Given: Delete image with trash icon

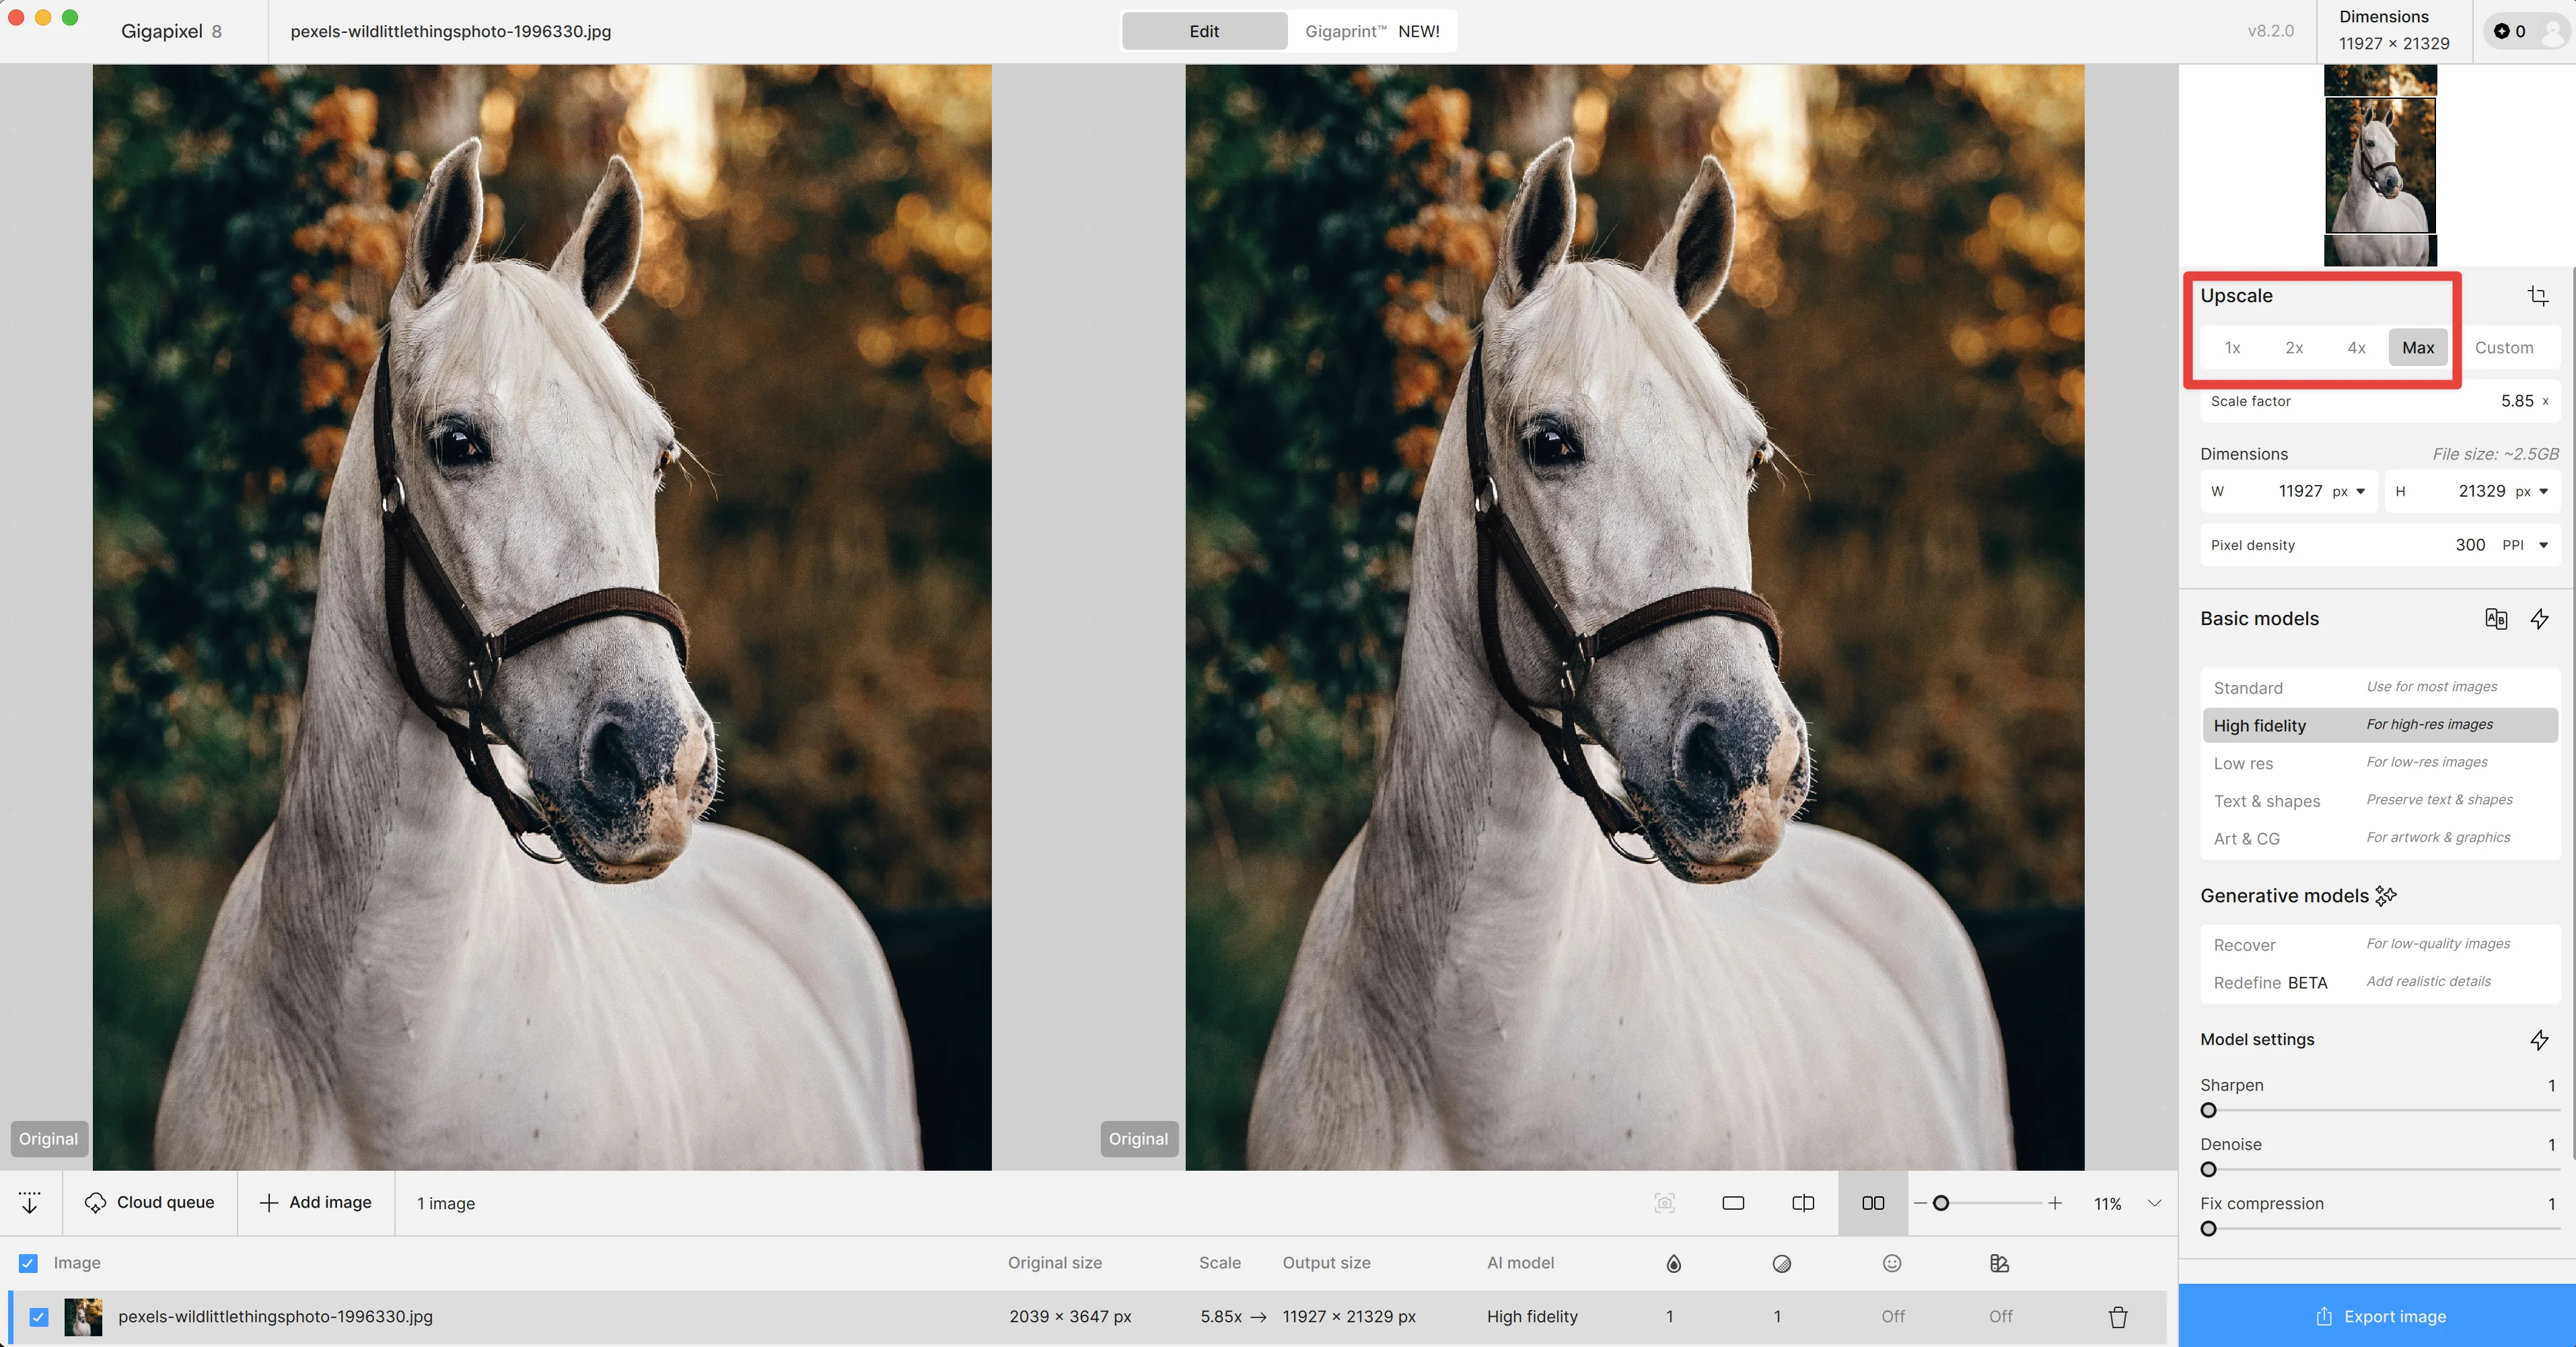Looking at the screenshot, I should point(2118,1317).
